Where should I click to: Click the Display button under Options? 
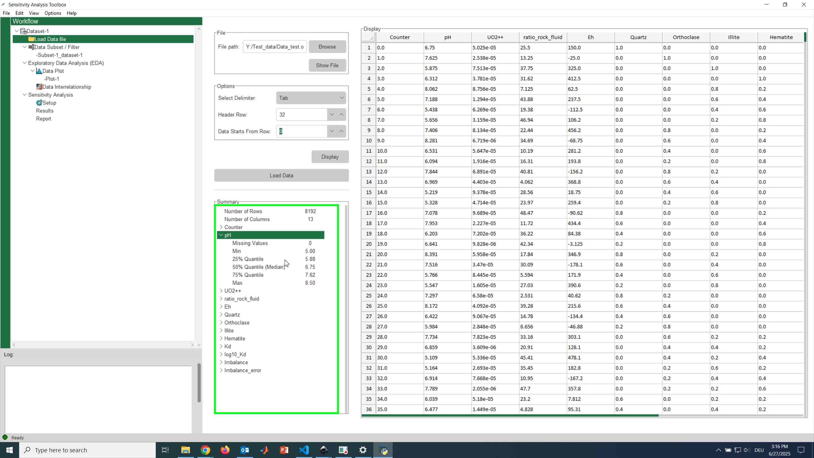coord(330,157)
